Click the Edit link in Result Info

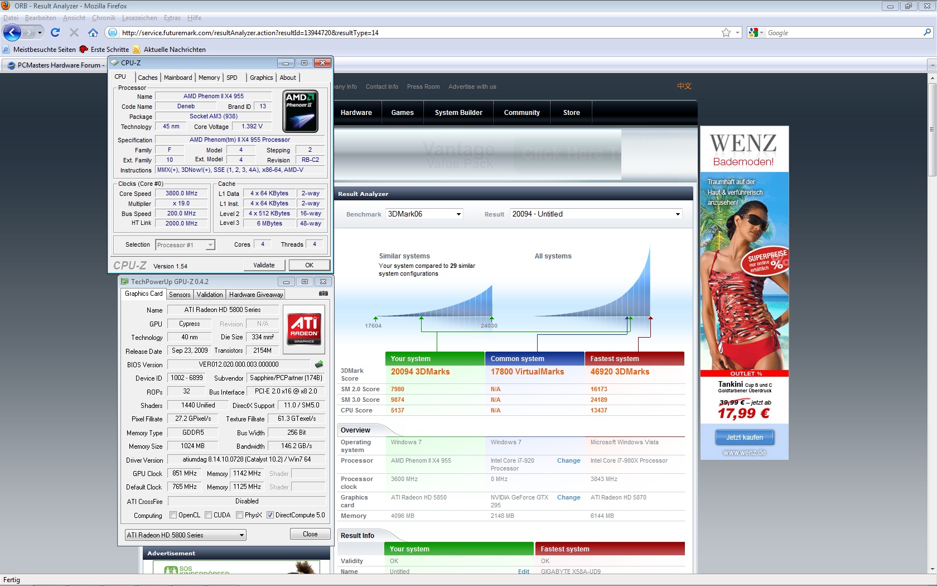tap(524, 571)
